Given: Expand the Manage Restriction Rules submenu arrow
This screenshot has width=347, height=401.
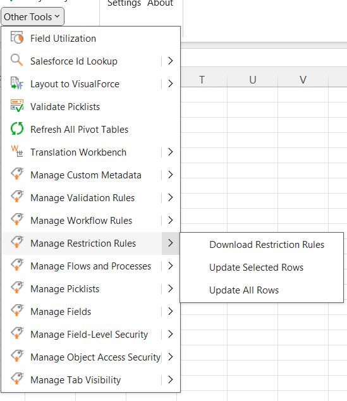Looking at the screenshot, I should pyautogui.click(x=171, y=243).
